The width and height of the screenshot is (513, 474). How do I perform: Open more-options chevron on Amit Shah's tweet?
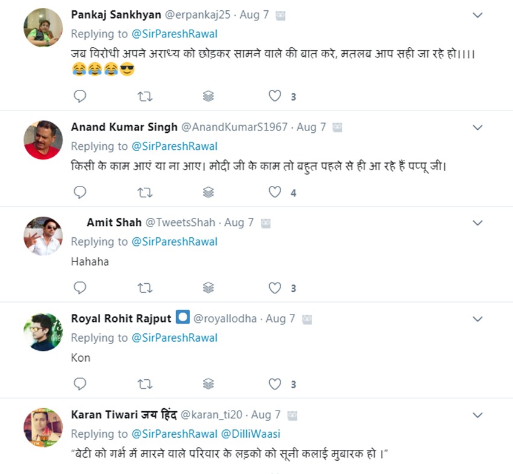click(477, 223)
